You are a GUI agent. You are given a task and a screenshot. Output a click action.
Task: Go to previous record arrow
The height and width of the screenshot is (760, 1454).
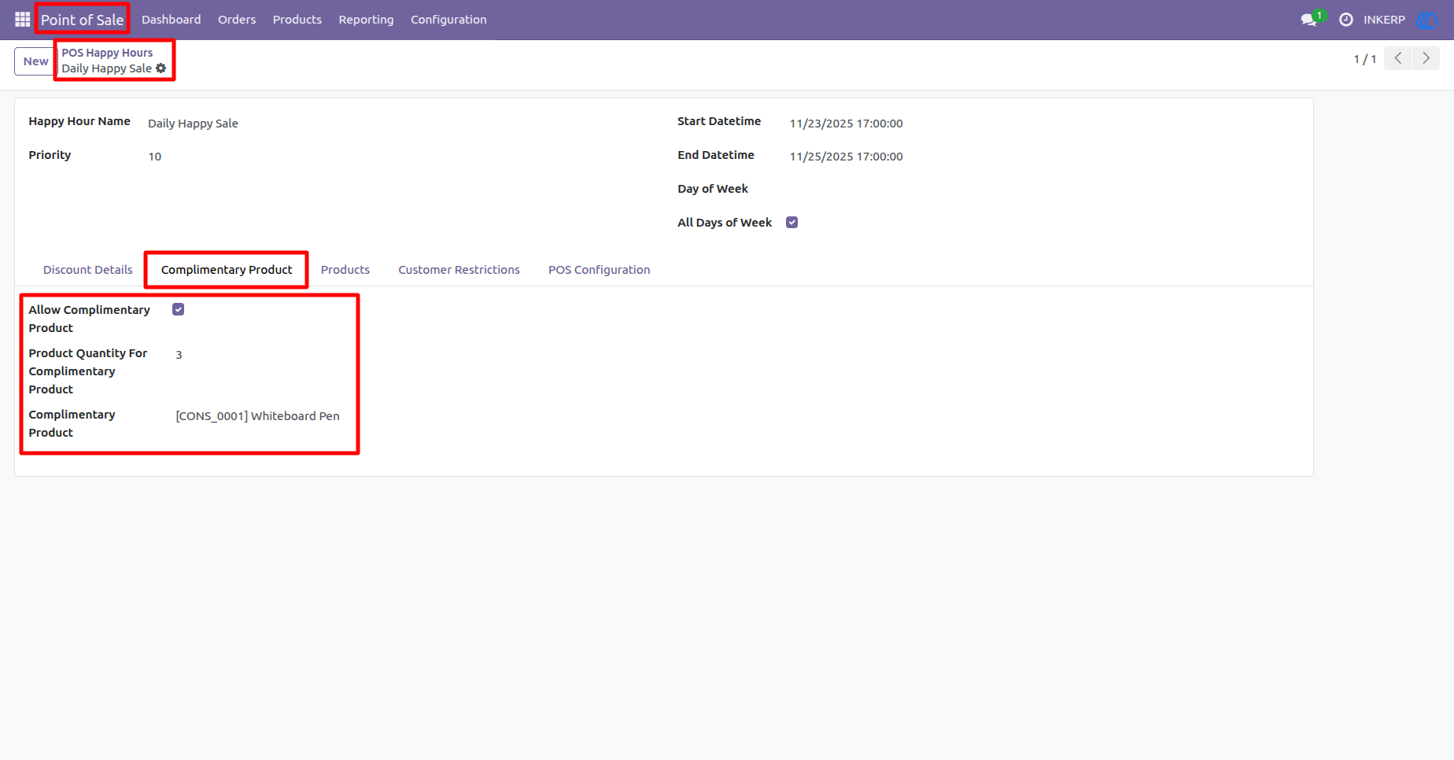(1398, 58)
